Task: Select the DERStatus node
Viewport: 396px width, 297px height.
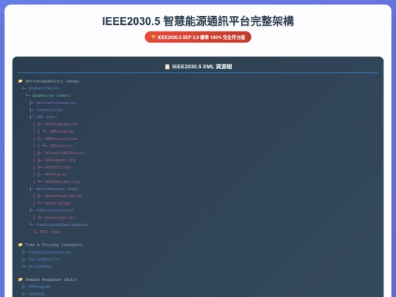Action: (55, 175)
